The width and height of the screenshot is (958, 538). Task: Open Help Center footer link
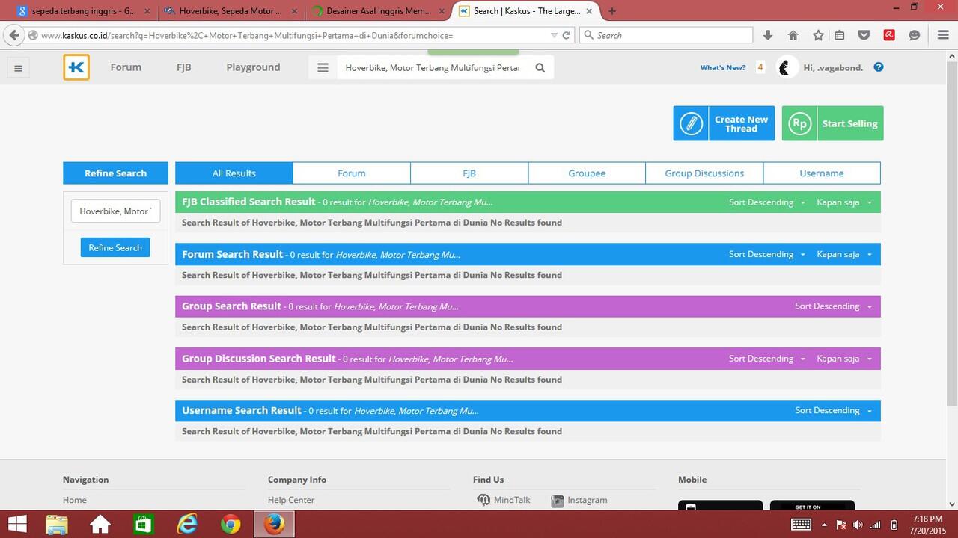point(291,500)
